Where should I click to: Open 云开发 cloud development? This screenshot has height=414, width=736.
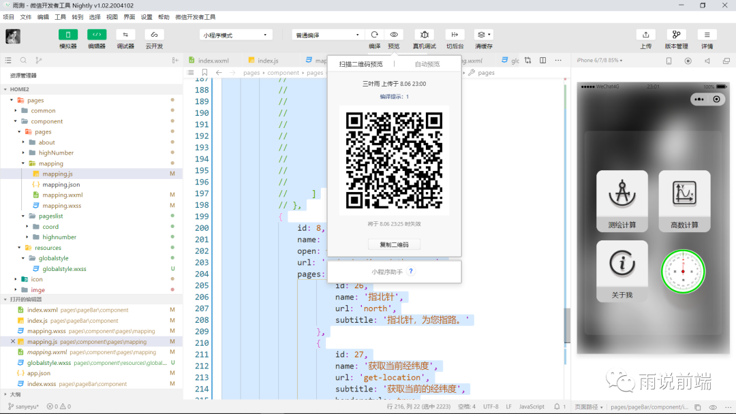click(154, 35)
